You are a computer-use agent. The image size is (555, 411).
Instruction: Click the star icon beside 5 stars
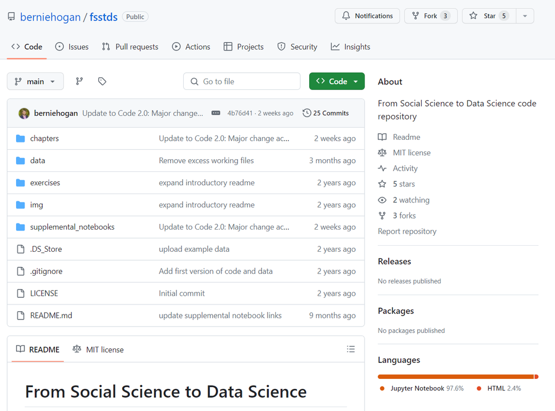point(382,184)
